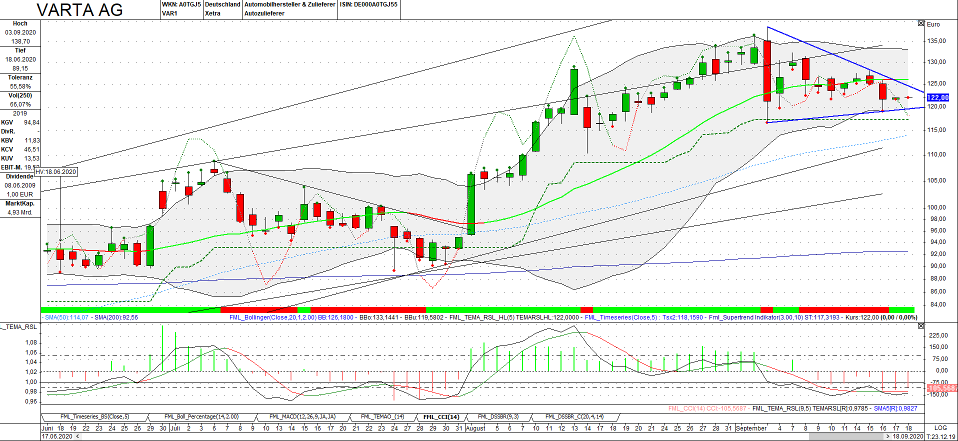Click the start date 17.06.2020 field
The width and height of the screenshot is (958, 441).
click(x=57, y=436)
